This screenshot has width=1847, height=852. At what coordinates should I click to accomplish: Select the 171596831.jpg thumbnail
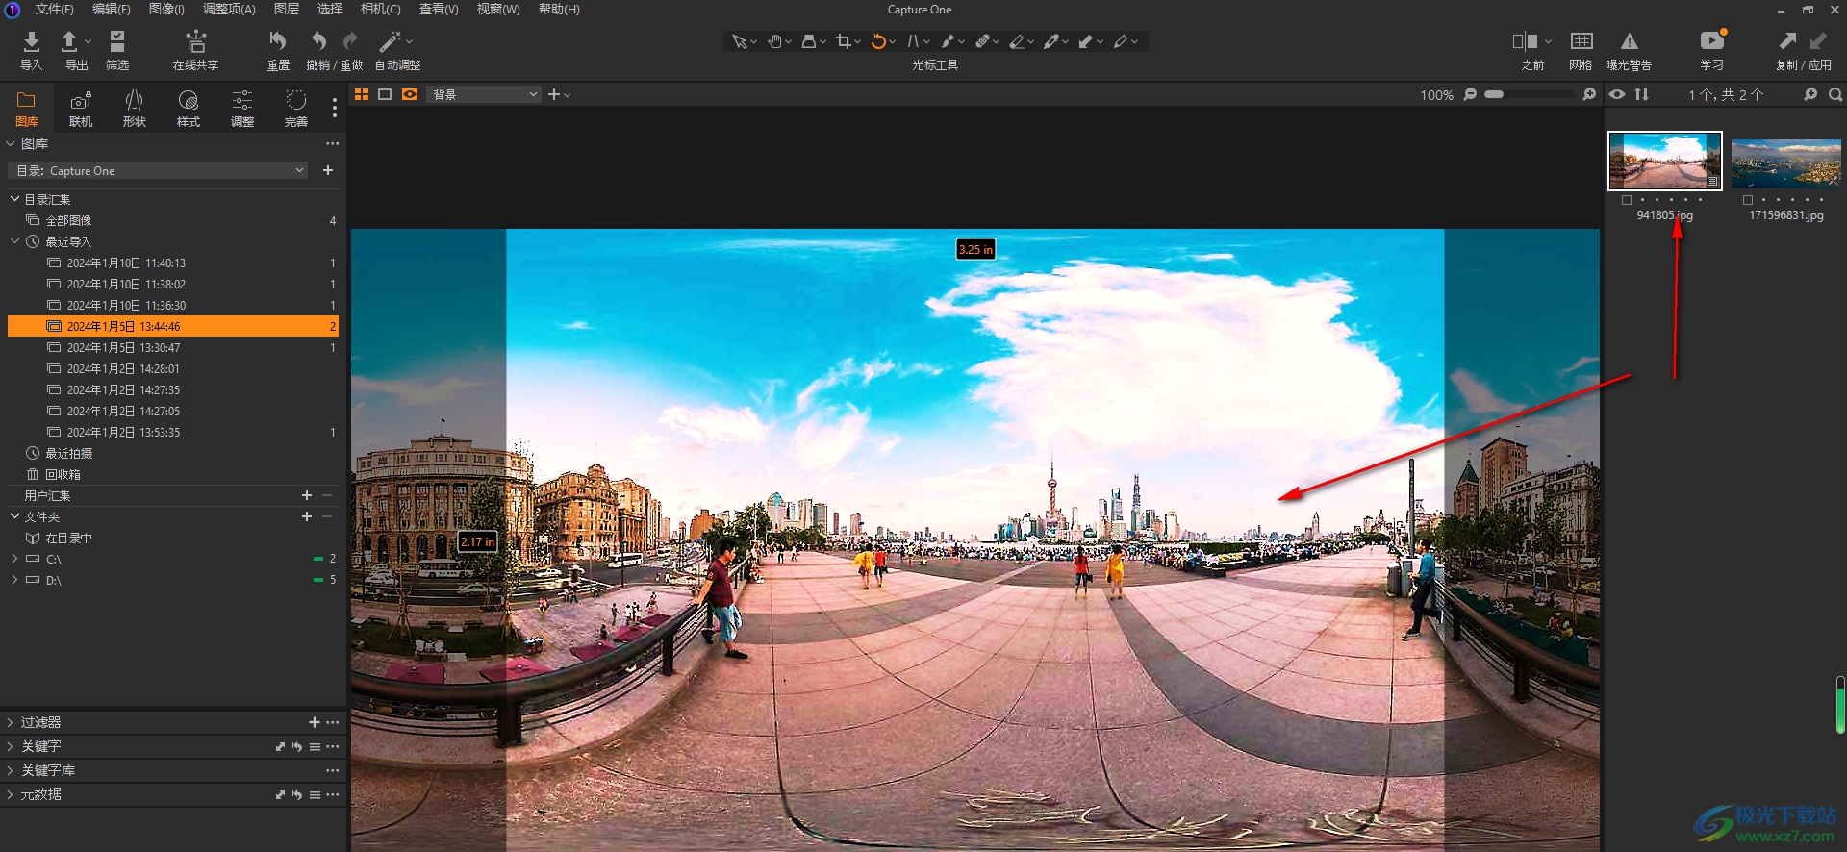pos(1785,163)
